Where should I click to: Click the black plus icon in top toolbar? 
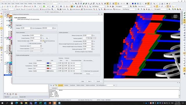[167, 4]
